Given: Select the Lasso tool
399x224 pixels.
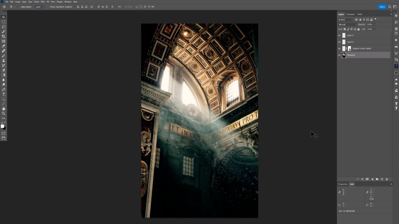Looking at the screenshot, I should 3,27.
